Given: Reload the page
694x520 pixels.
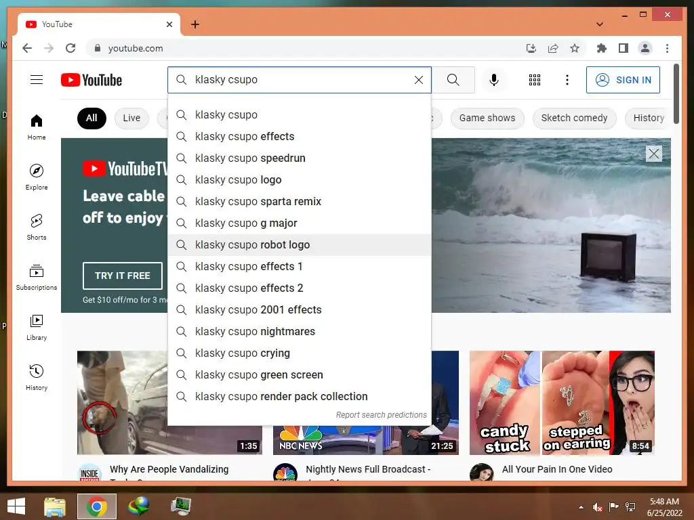Looking at the screenshot, I should tap(70, 48).
